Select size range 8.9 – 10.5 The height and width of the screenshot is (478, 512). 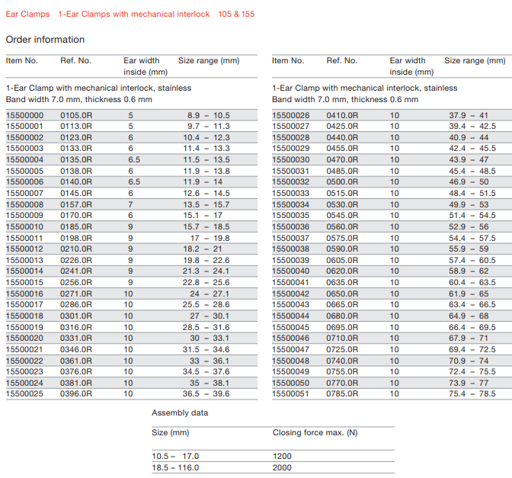tap(208, 115)
